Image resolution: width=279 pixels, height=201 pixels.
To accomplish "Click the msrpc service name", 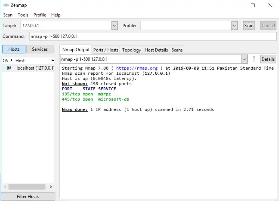I will [105, 94].
